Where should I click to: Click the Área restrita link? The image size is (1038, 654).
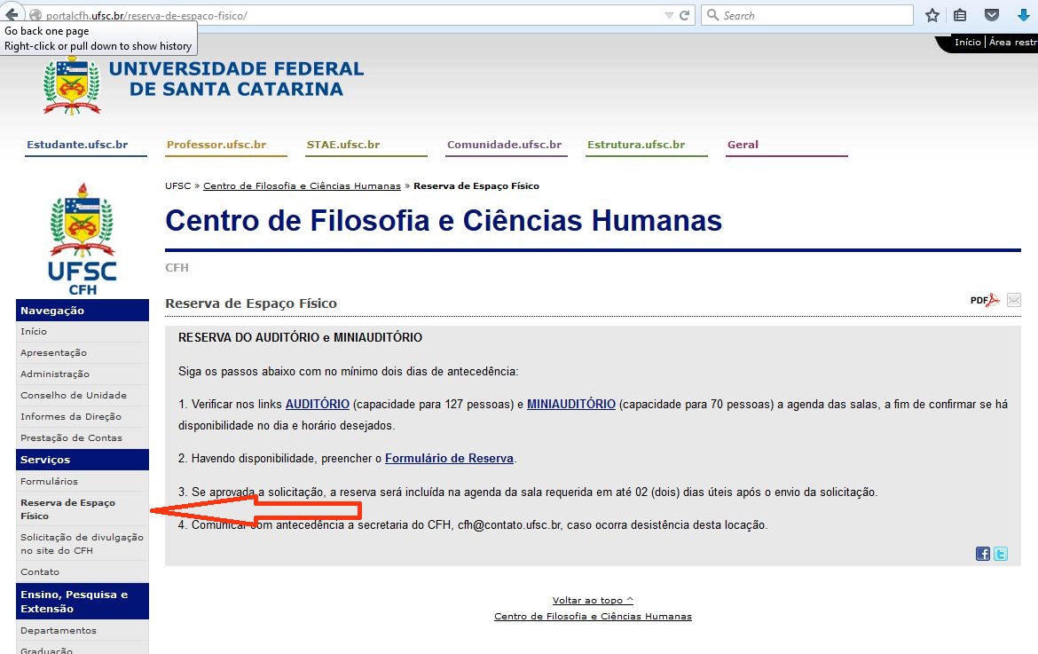(x=1013, y=42)
